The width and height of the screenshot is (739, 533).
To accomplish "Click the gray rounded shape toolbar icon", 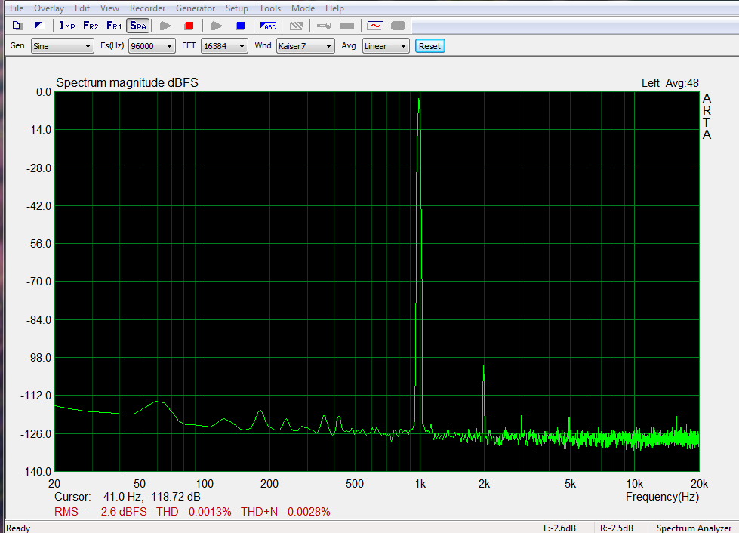I will tap(399, 26).
